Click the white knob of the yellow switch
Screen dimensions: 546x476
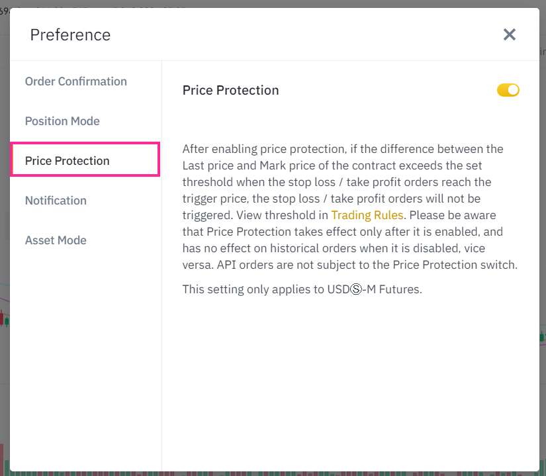click(x=512, y=89)
